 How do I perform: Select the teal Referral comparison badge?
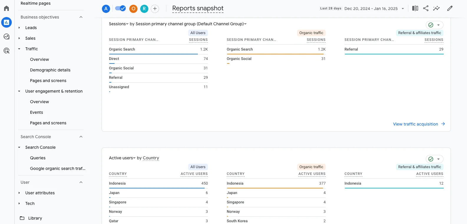144,9
